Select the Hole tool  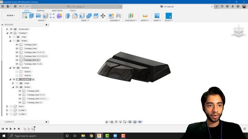45,16
